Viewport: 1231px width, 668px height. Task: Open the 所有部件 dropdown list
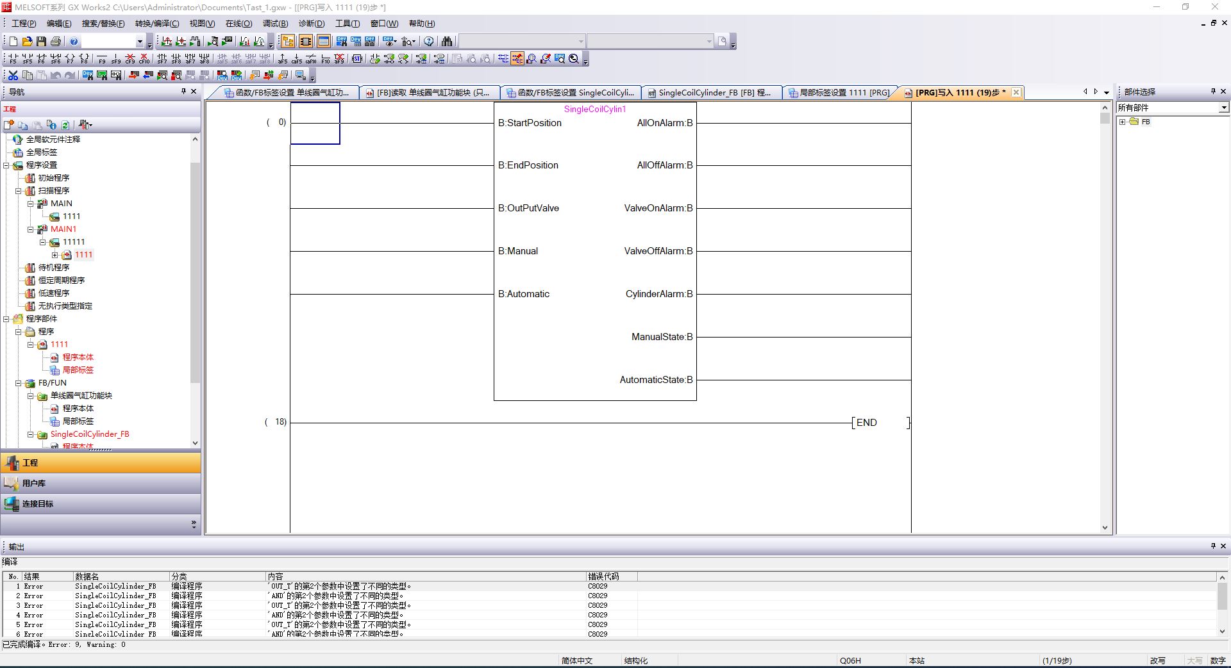(1223, 108)
